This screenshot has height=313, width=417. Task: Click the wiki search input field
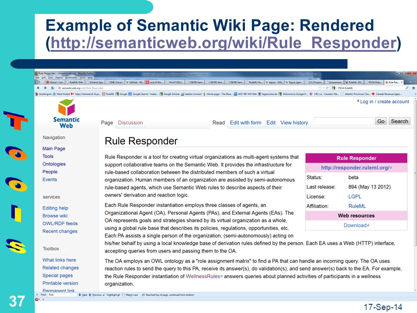pos(343,121)
